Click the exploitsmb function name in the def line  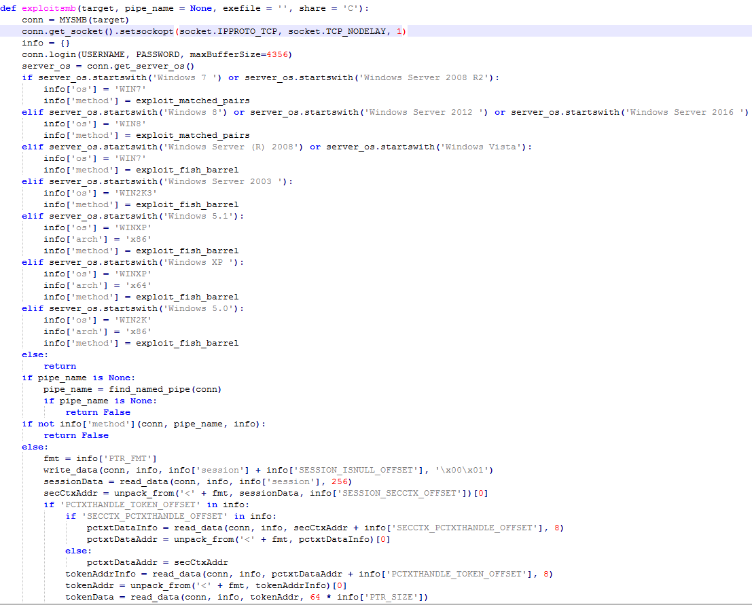pyautogui.click(x=49, y=8)
